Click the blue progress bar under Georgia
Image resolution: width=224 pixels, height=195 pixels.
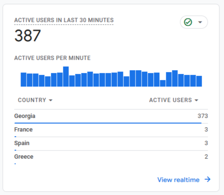[108, 123]
